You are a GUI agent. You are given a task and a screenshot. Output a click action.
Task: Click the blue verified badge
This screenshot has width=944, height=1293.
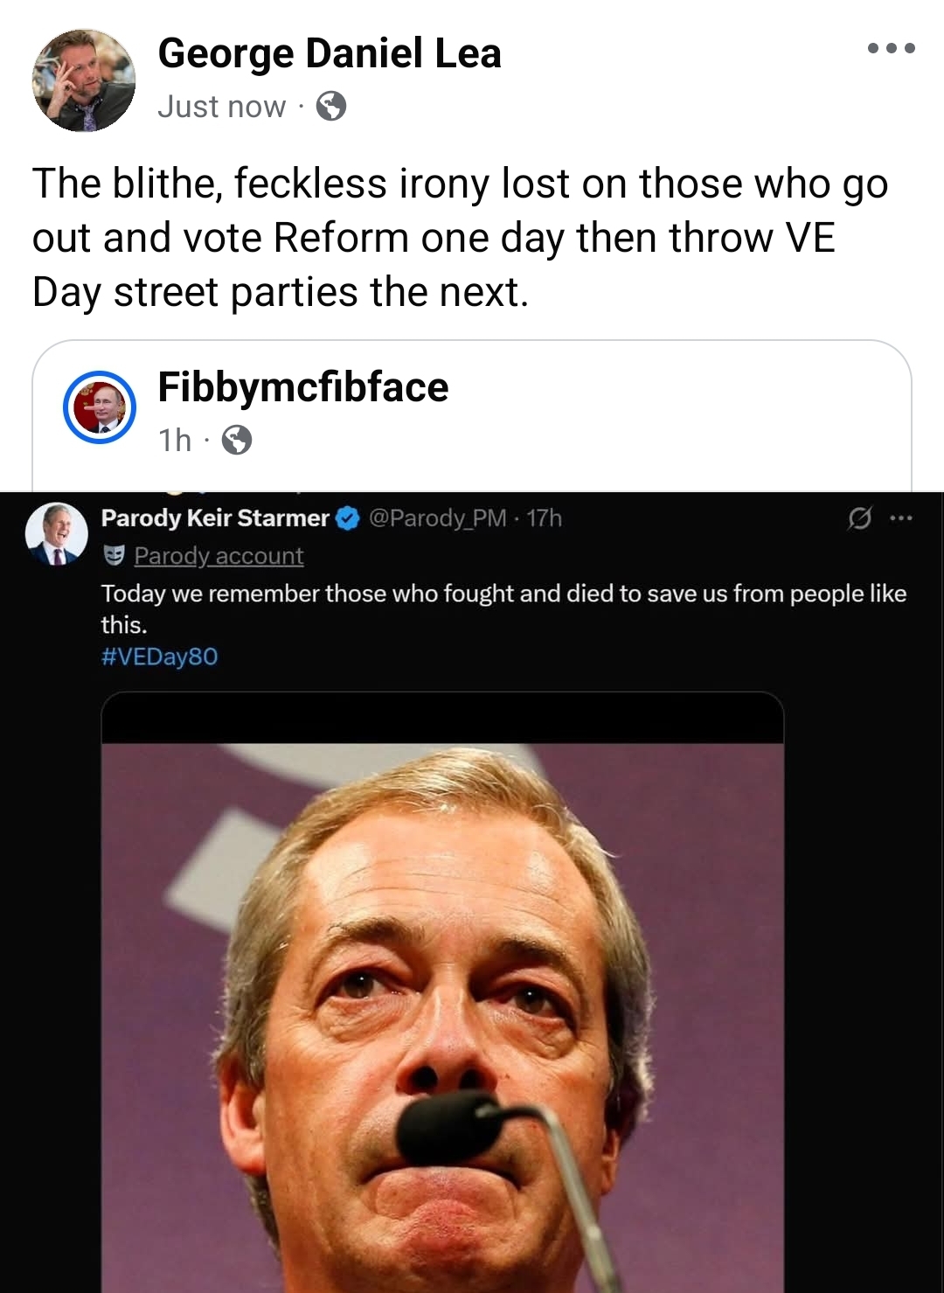(x=348, y=518)
